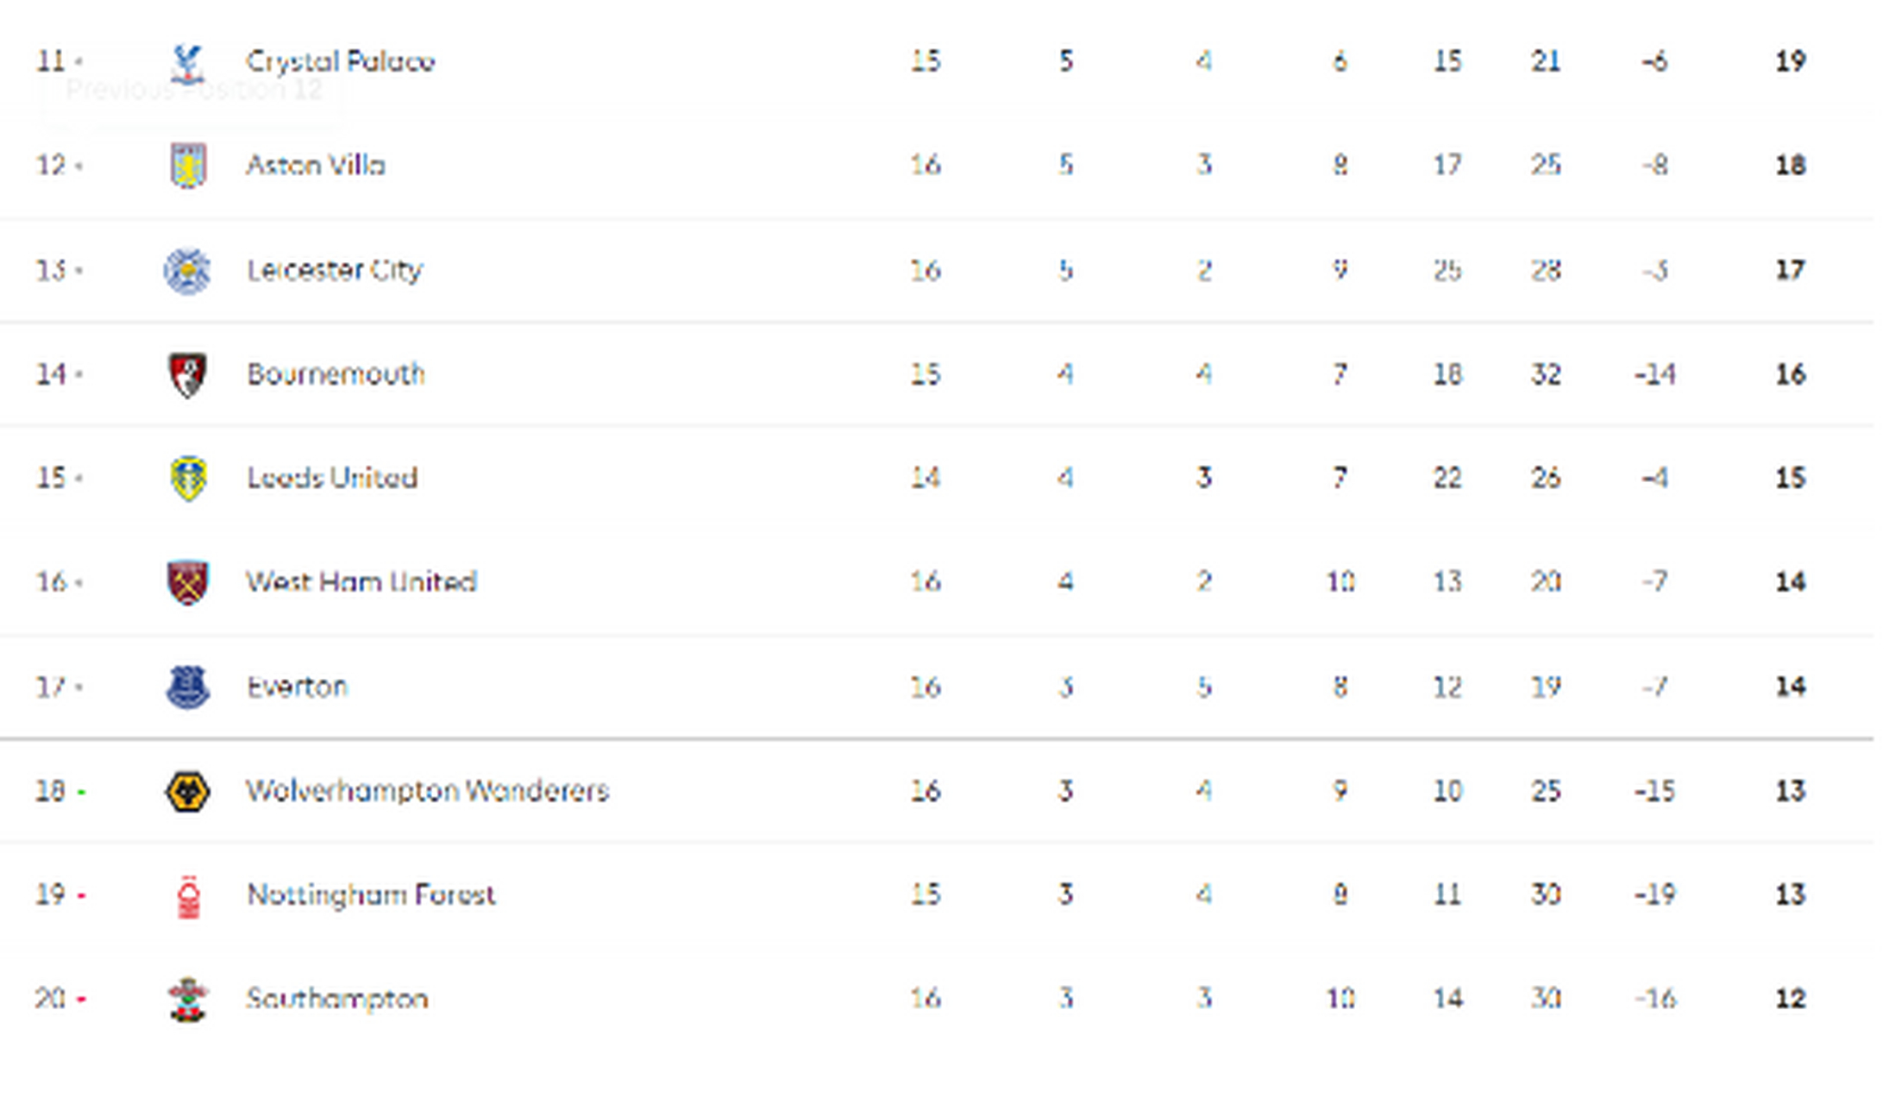The height and width of the screenshot is (1104, 1895).
Task: Open the Leicester City team link
Action: [x=335, y=270]
